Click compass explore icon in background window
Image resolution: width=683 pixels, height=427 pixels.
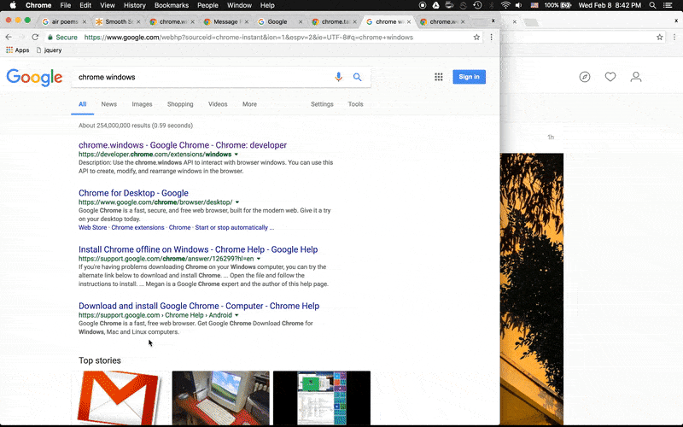[585, 77]
